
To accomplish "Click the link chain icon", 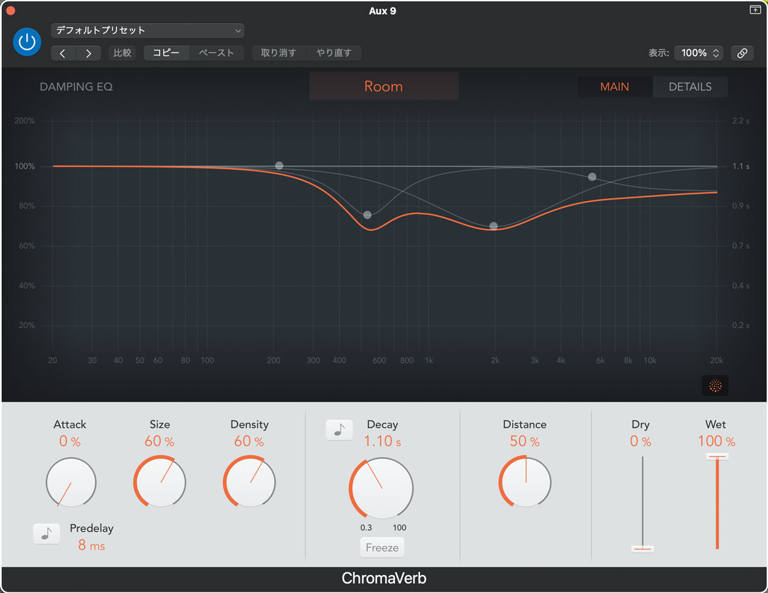I will tap(742, 53).
